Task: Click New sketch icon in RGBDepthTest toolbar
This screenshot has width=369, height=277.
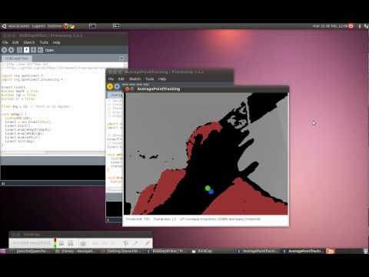Action: click(x=19, y=50)
